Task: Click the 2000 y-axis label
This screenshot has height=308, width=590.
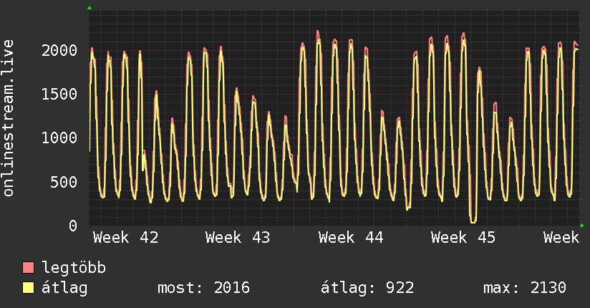Action: 59,50
